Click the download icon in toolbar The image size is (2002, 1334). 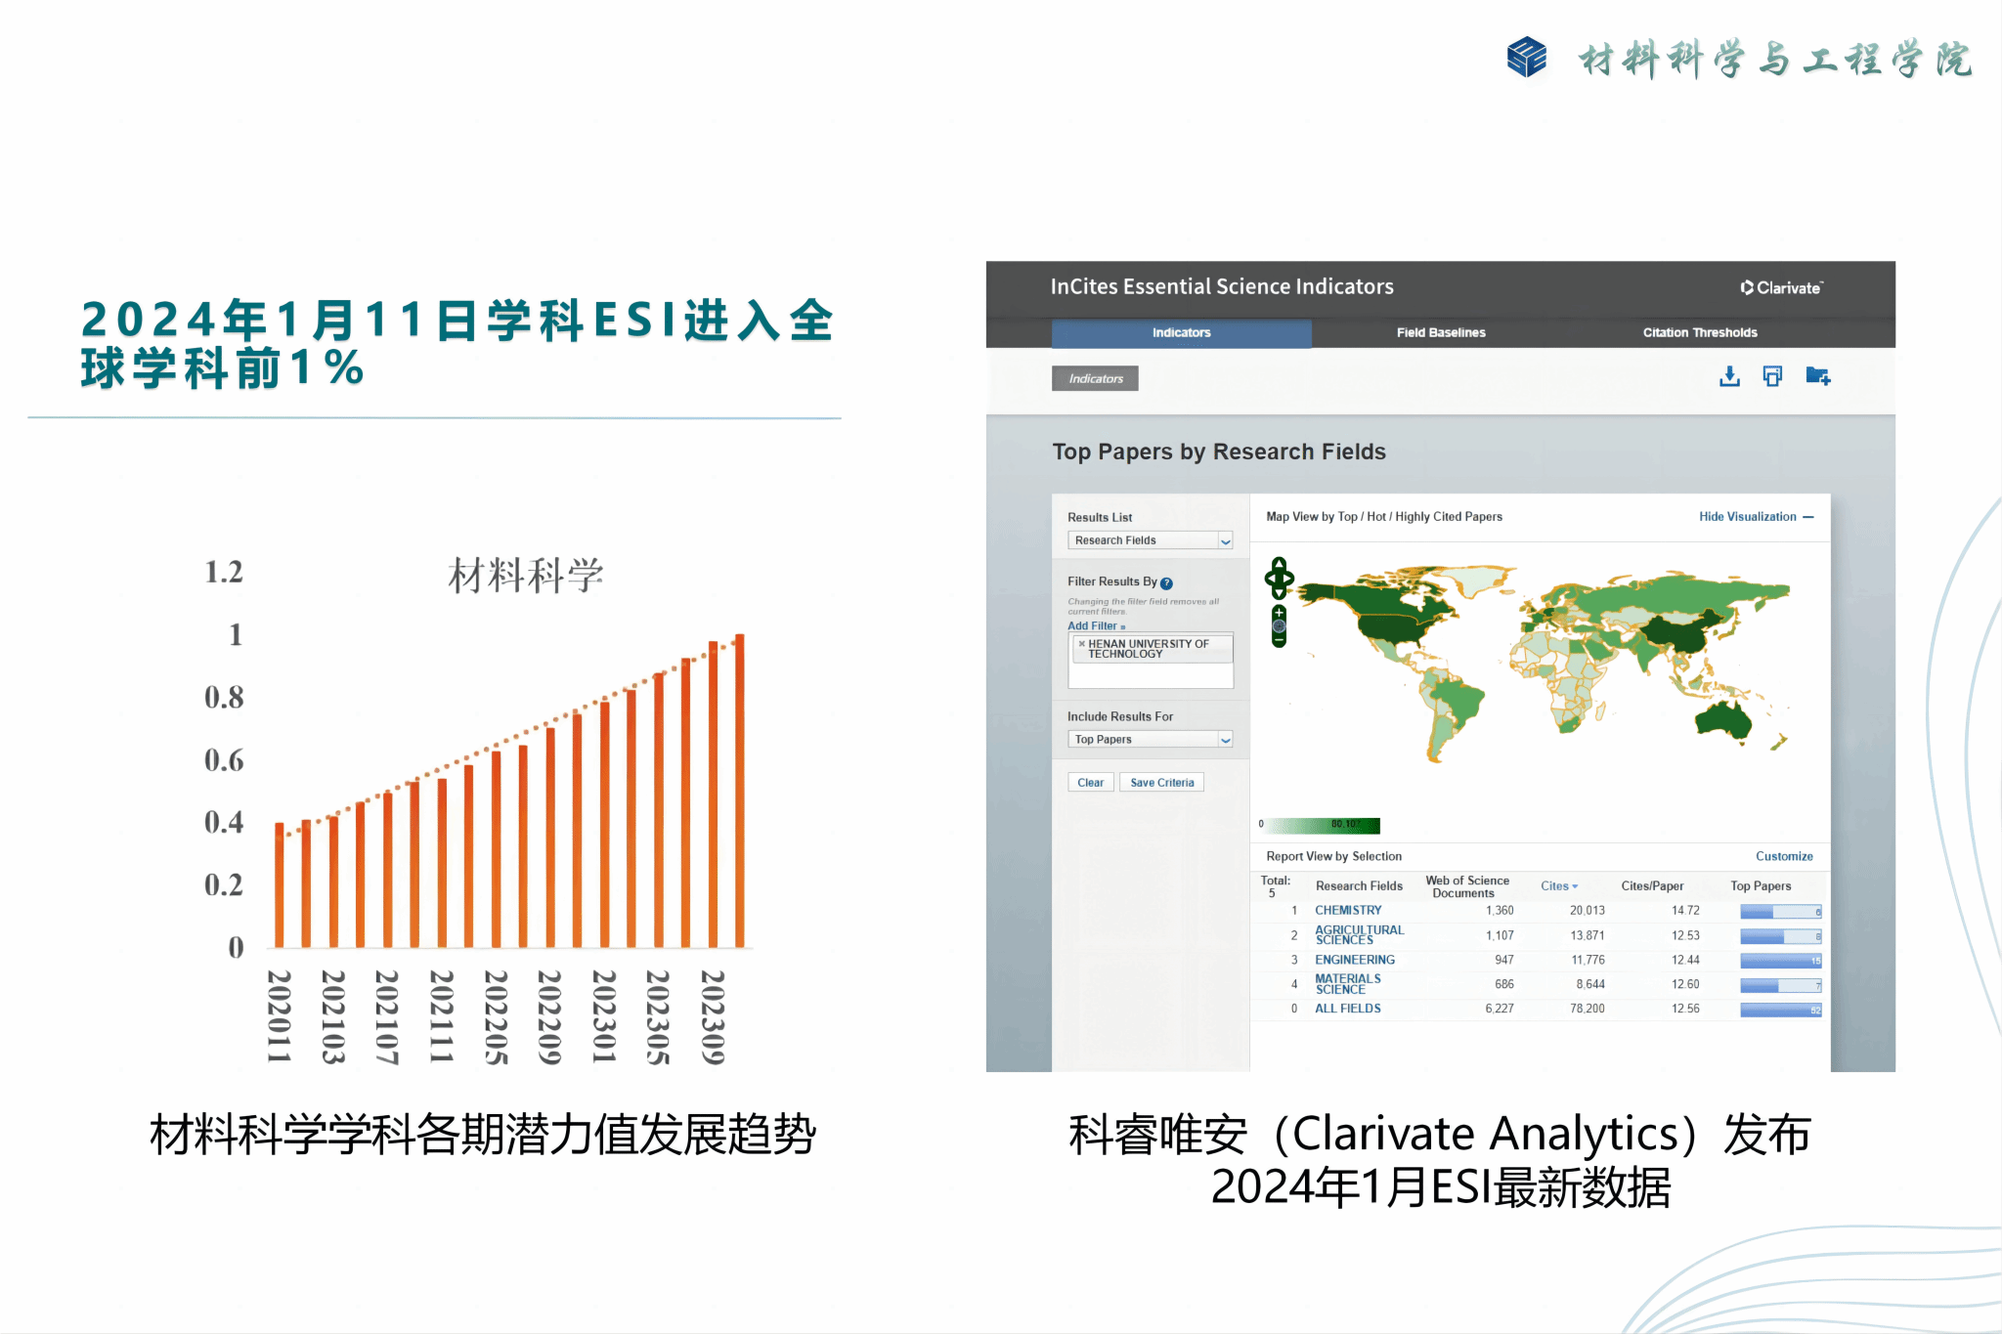[1729, 376]
